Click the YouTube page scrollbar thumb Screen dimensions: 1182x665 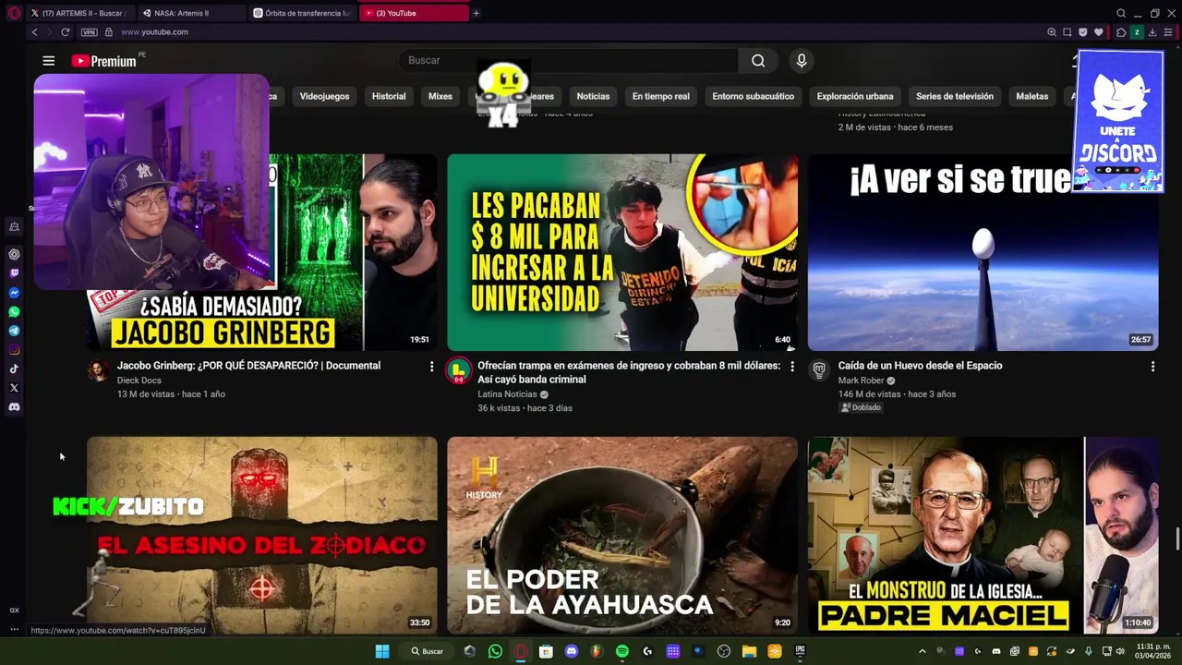tap(1176, 538)
